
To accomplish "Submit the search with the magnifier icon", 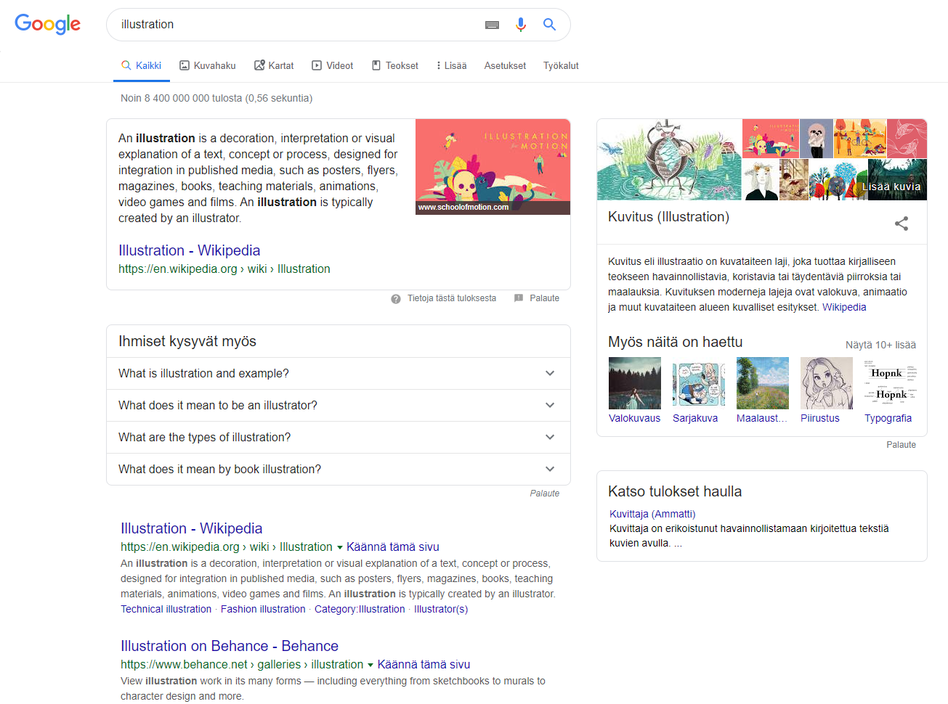I will [x=550, y=25].
